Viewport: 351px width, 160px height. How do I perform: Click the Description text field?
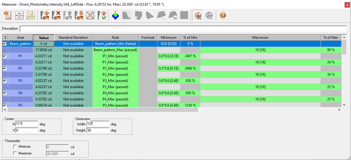click(183, 29)
